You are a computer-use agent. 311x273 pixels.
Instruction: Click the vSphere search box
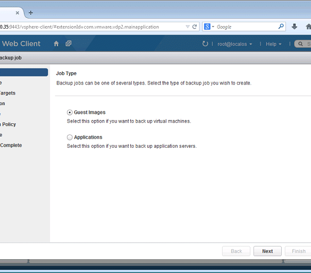point(302,44)
